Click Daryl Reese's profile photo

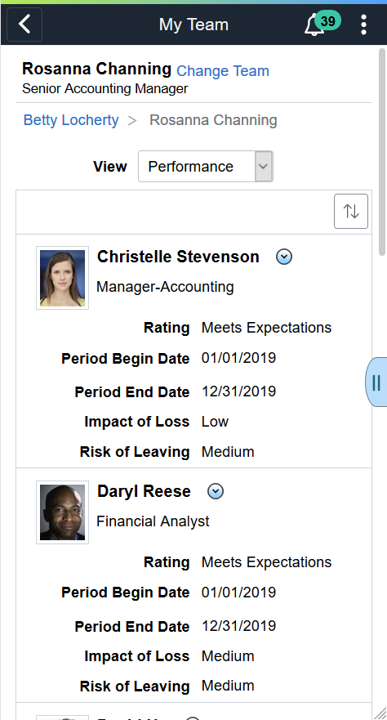(62, 512)
